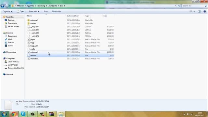The width and height of the screenshot is (208, 117).
Task: Select the lwjgl jar file icon
Action: [x=29, y=43]
